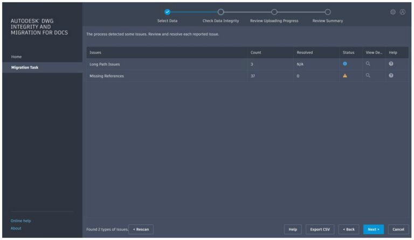
Task: Select the Missing References row text
Action: coord(107,76)
